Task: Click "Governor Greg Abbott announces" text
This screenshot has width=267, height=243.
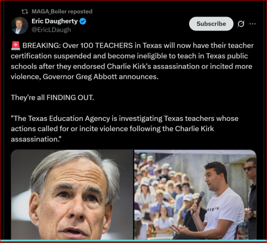Action: click(x=100, y=77)
